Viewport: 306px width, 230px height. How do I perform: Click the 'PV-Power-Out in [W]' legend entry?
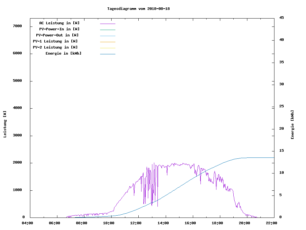57,35
